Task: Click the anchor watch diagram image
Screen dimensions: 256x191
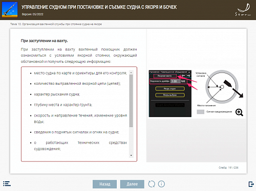Action: (197, 93)
